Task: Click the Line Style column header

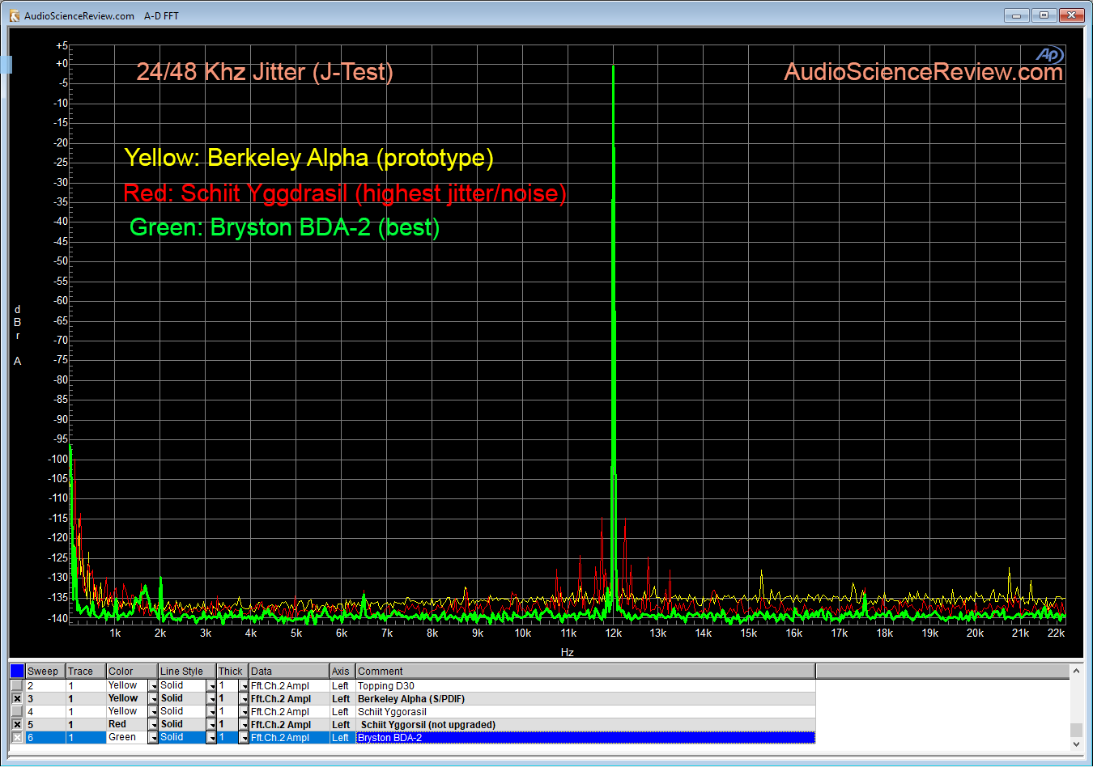Action: (187, 671)
